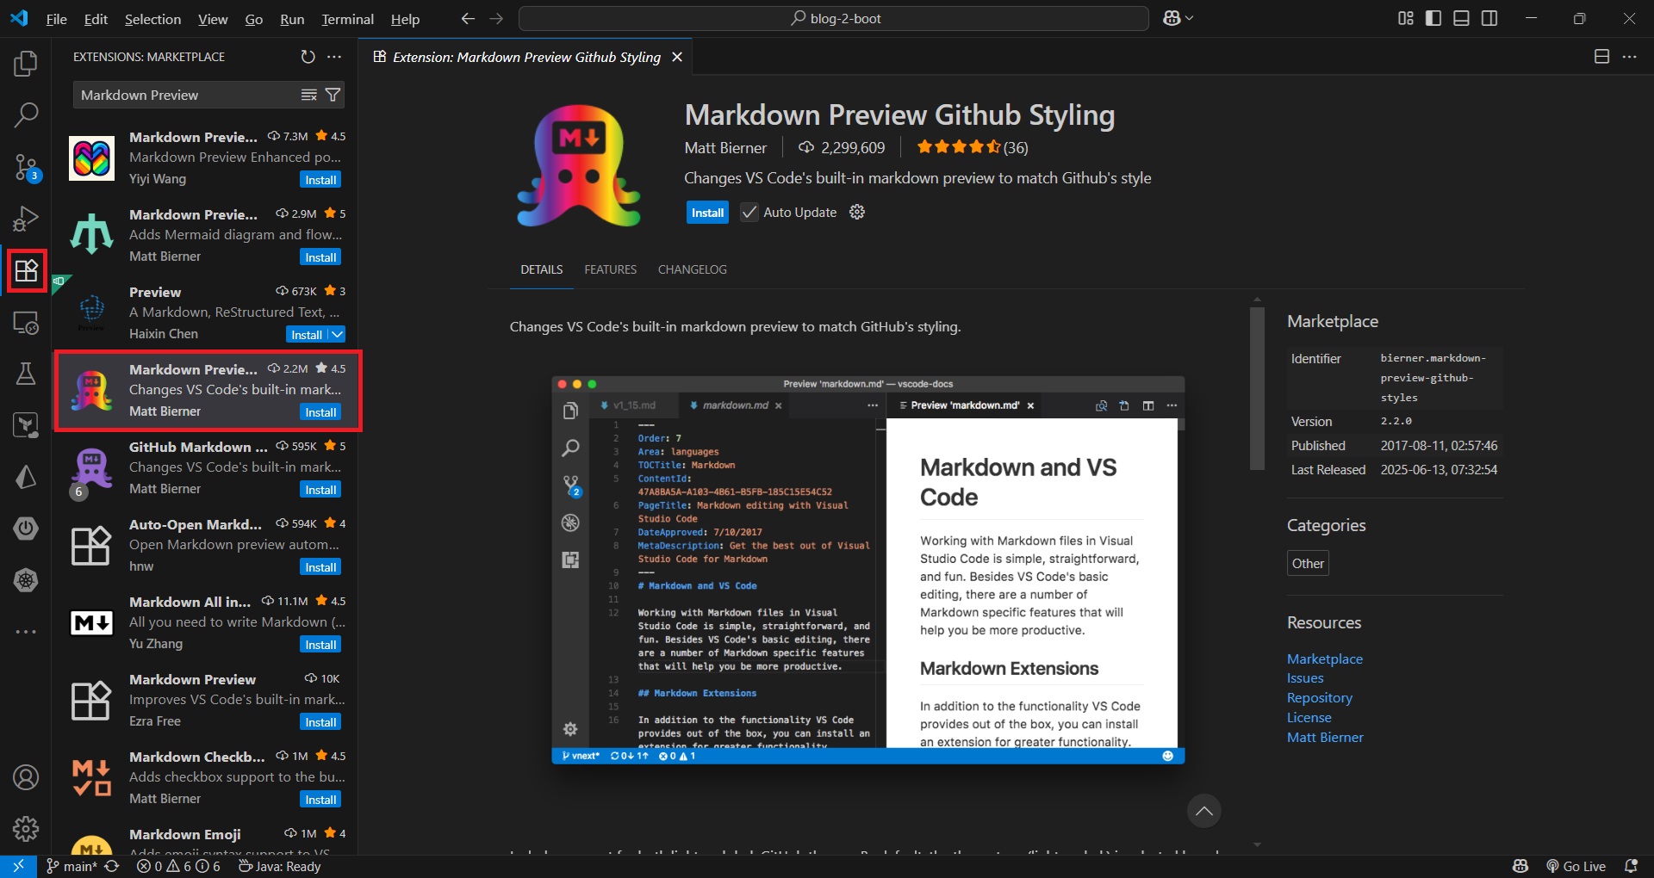Open errors and warnings in status bar

[x=178, y=866]
